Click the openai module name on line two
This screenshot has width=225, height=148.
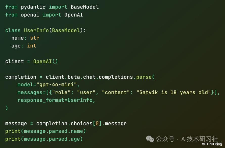point(30,15)
